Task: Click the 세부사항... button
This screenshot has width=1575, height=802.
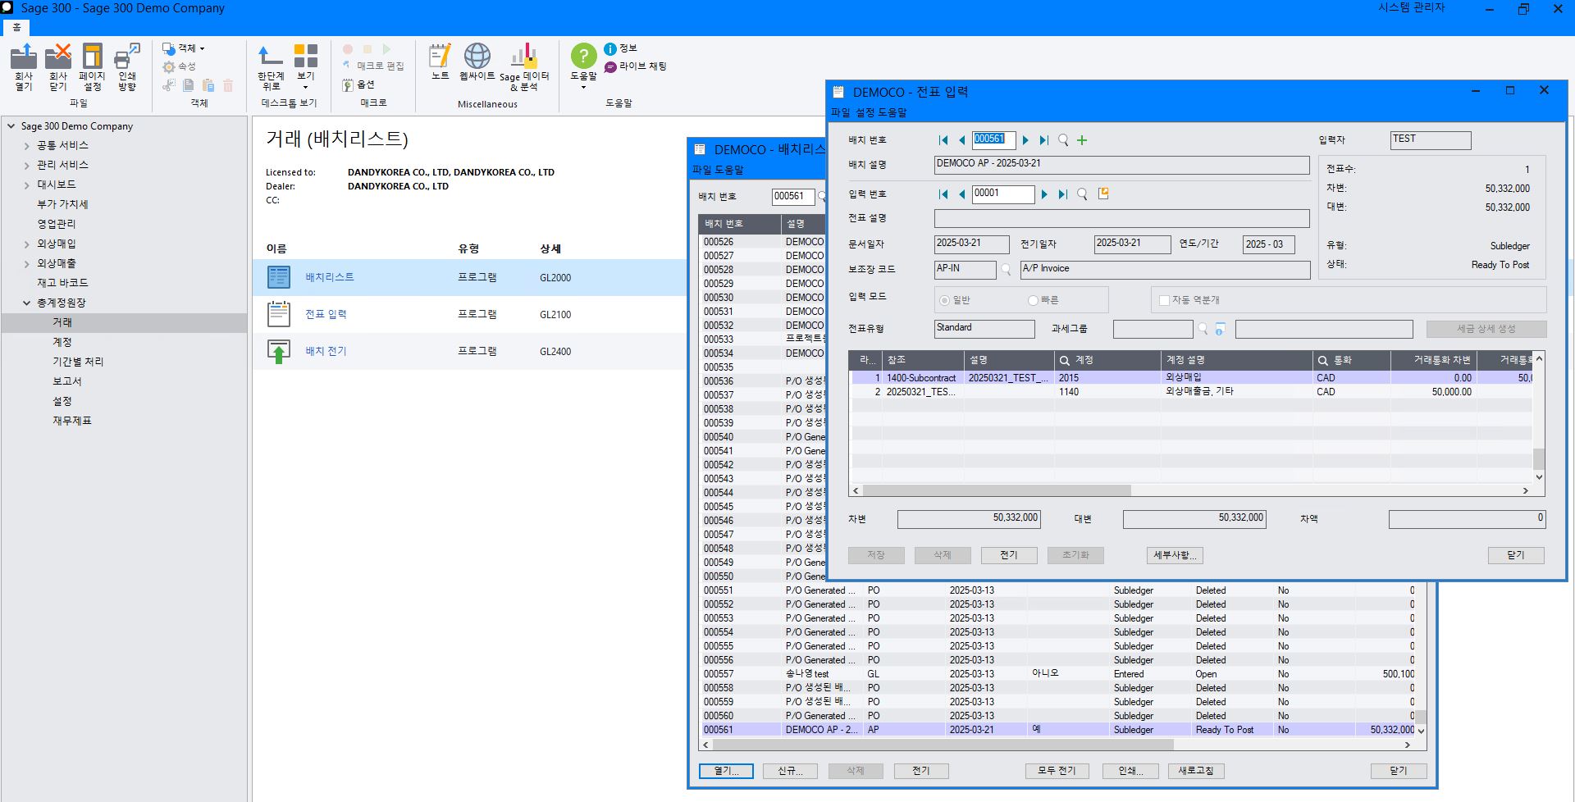Action: pos(1175,555)
